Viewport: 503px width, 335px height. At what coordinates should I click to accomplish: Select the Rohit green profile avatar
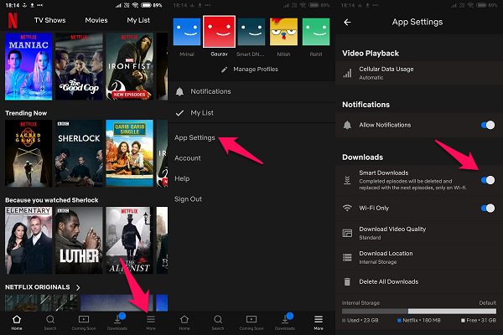click(x=316, y=32)
